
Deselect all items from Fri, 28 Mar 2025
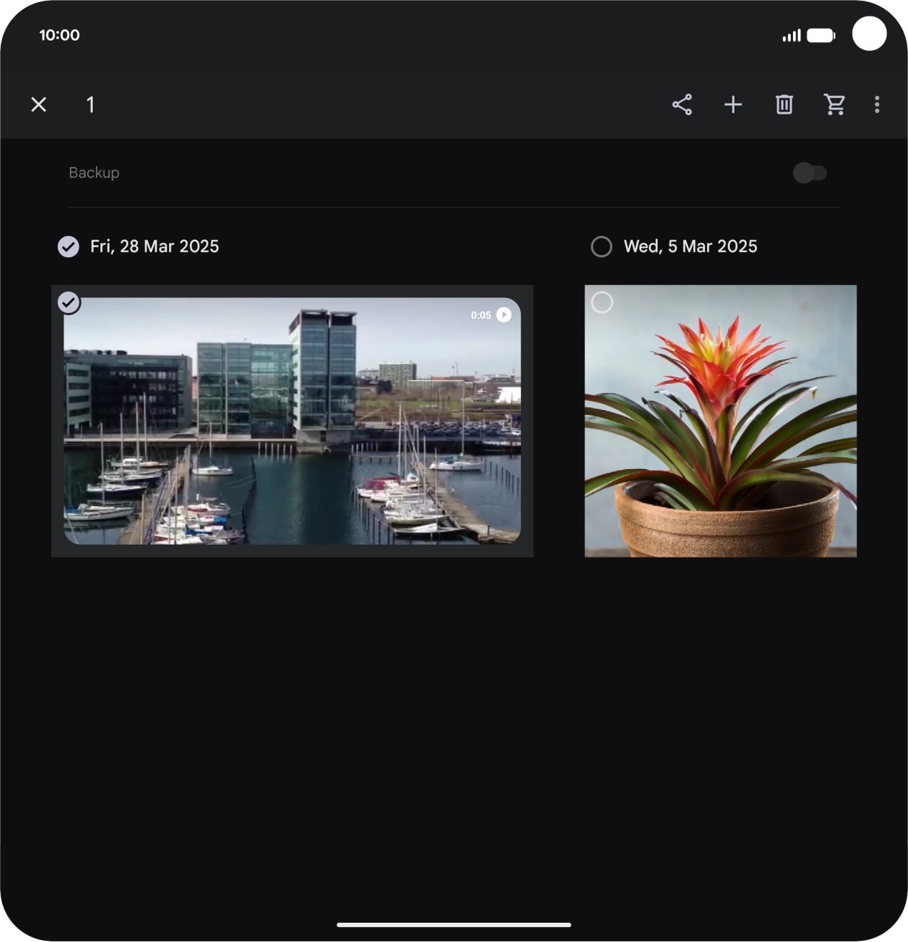69,247
